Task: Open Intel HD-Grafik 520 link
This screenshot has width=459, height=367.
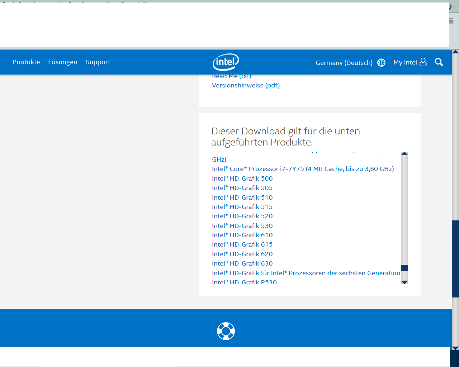Action: (242, 216)
